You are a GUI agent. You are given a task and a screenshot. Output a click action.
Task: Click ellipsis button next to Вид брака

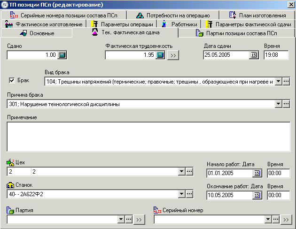pyautogui.click(x=286, y=81)
